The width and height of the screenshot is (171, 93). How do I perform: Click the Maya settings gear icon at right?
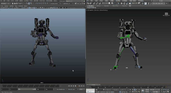(x=84, y=4)
